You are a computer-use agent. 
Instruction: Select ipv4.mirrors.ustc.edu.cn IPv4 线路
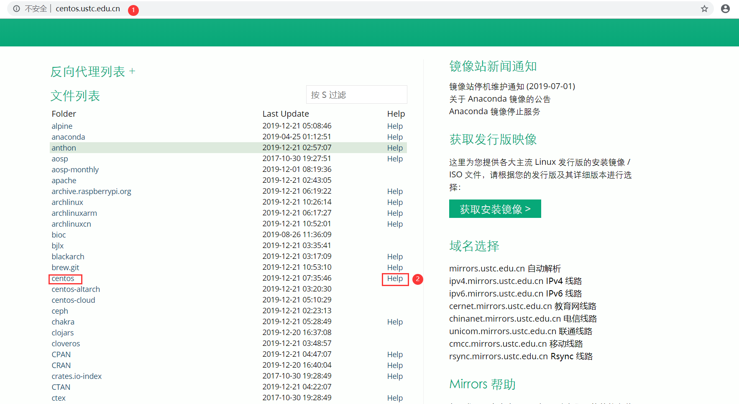(515, 281)
